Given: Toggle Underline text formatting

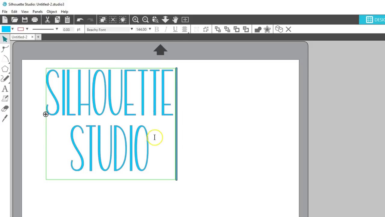Looking at the screenshot, I should 175,30.
